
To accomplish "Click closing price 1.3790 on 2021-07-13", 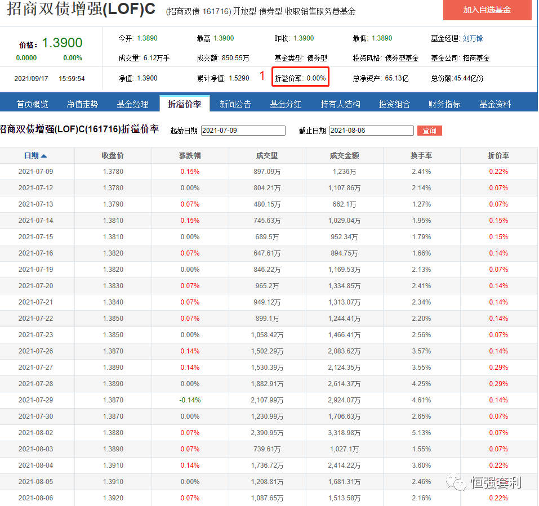I will click(113, 204).
